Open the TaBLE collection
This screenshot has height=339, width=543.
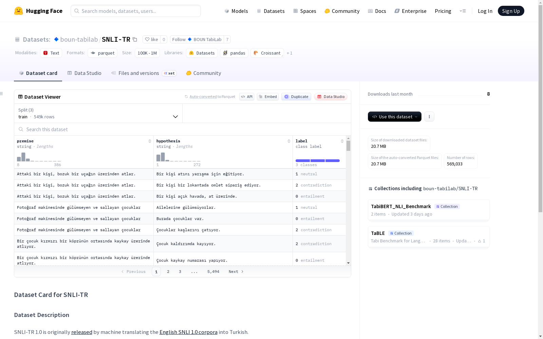coord(429,237)
